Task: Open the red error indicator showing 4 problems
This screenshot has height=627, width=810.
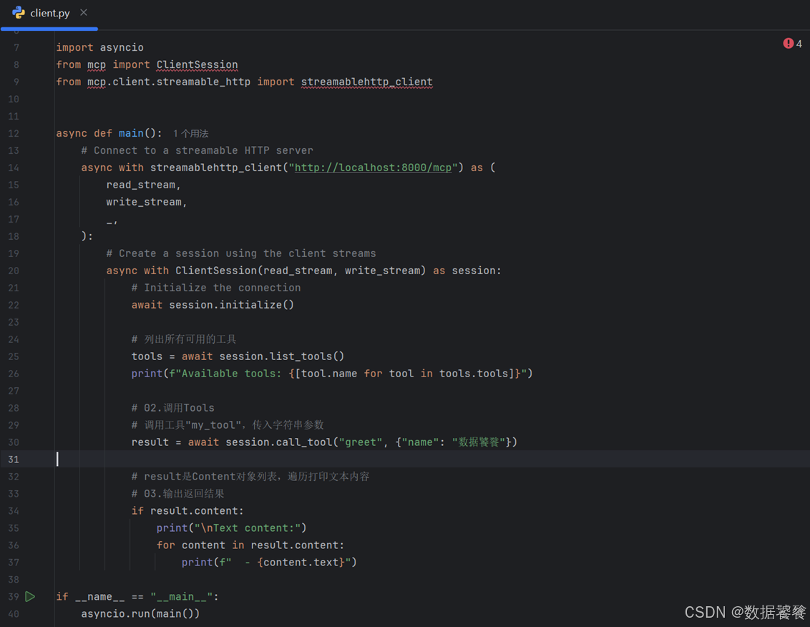Action: pos(792,44)
